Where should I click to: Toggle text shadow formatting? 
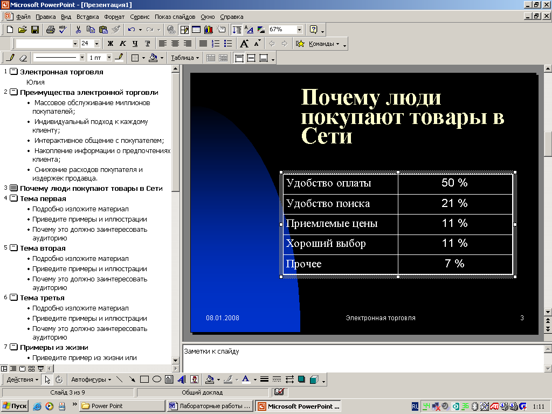pyautogui.click(x=148, y=44)
